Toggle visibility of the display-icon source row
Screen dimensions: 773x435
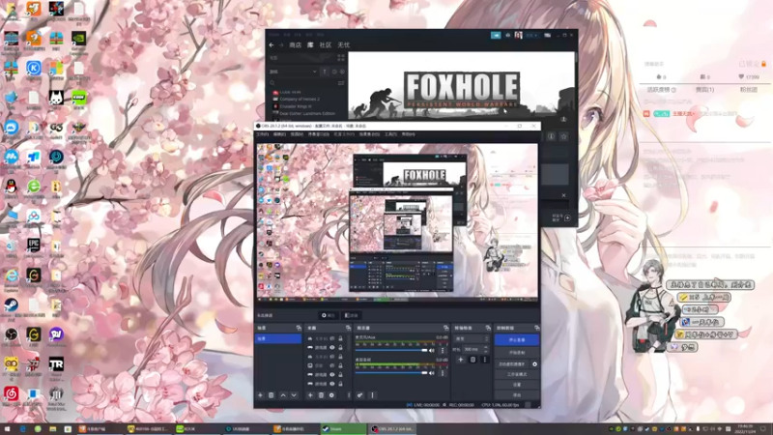(331, 365)
